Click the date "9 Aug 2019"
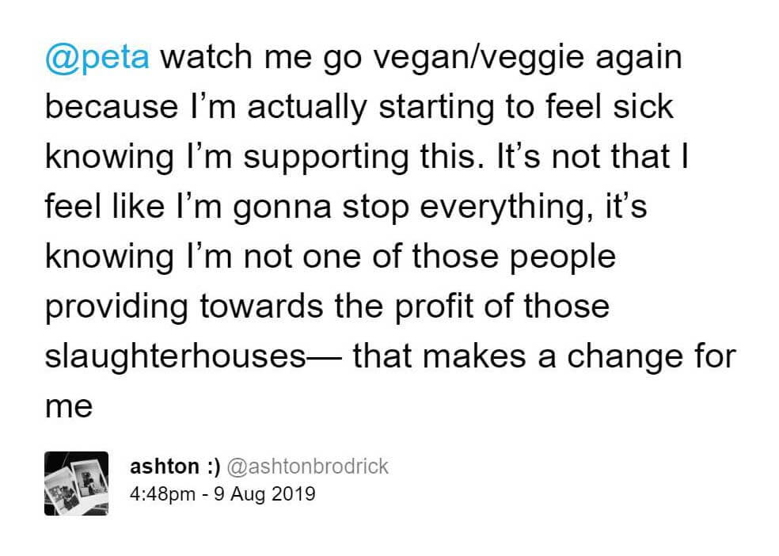The width and height of the screenshot is (779, 556). coord(264,494)
